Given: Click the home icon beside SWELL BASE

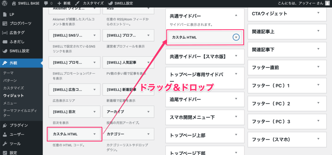Looking at the screenshot, I should click(x=14, y=3).
